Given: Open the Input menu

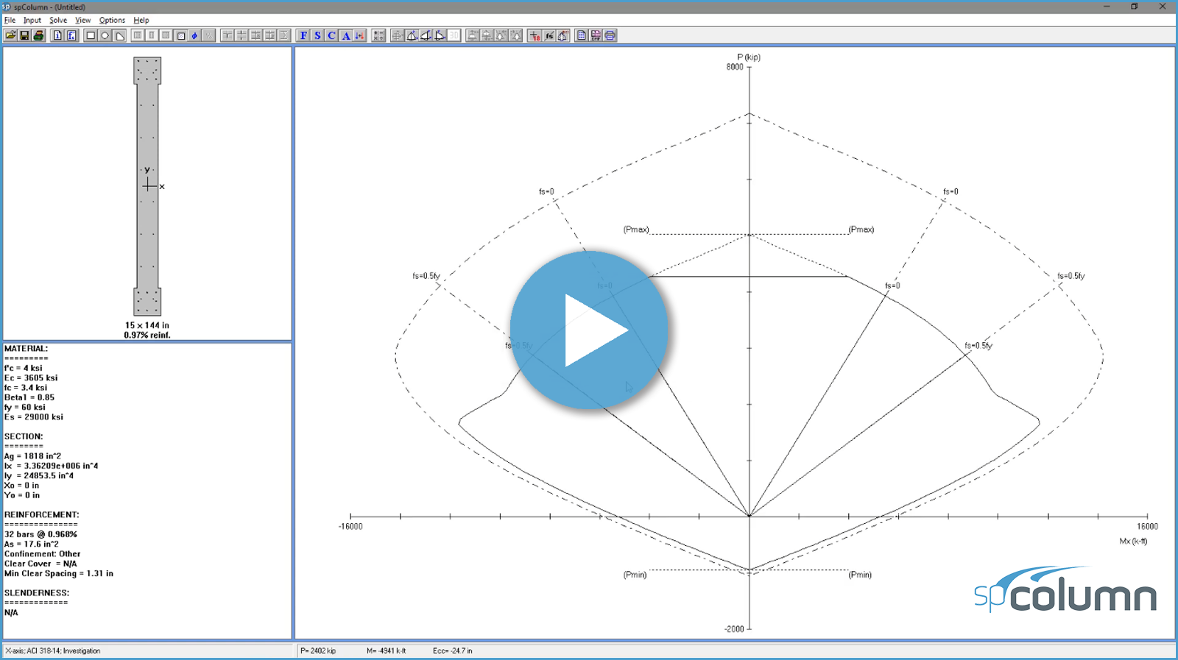Looking at the screenshot, I should (32, 20).
